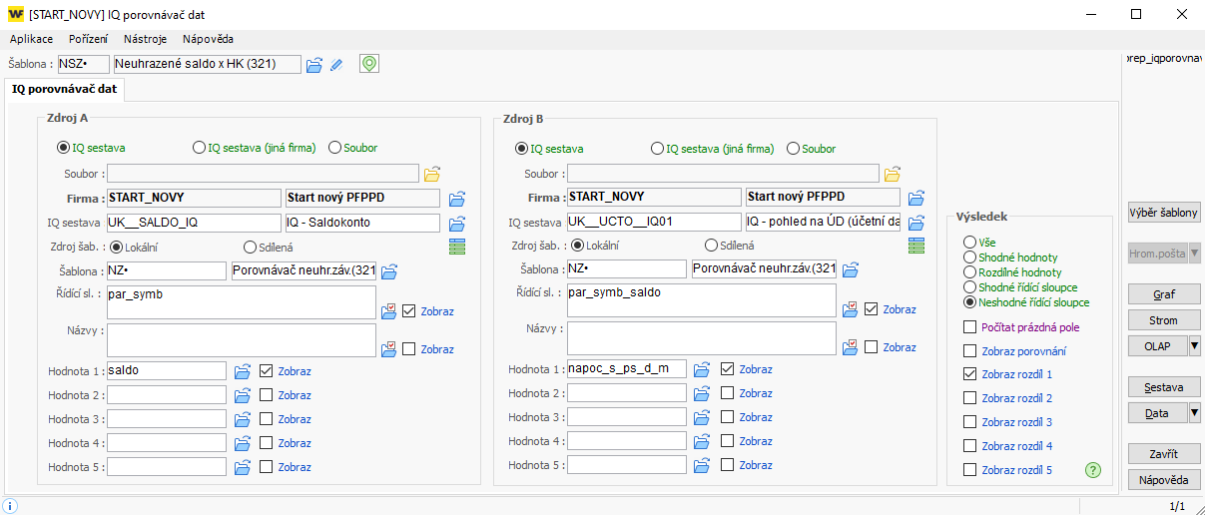
Task: Expand the OLAP dropdown arrow
Action: click(1194, 345)
